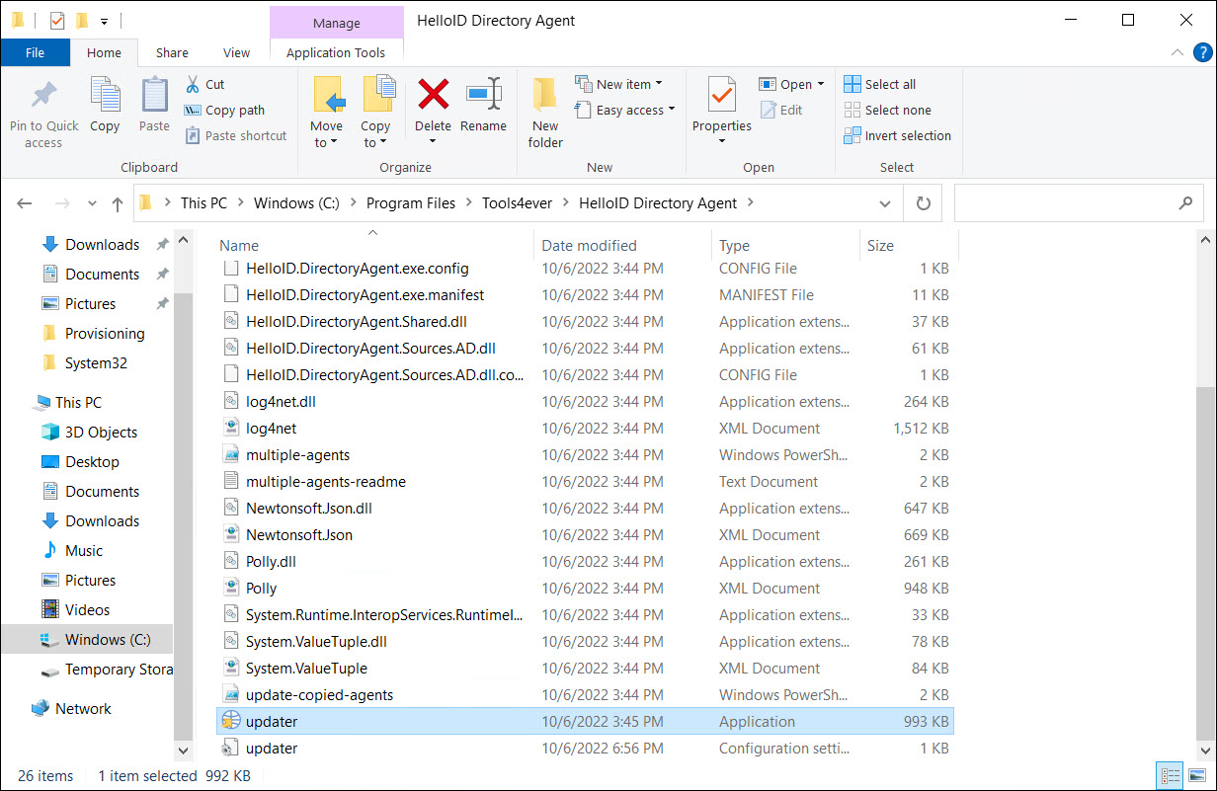The height and width of the screenshot is (791, 1217).
Task: Select update-copied-agents script
Action: (x=585, y=695)
